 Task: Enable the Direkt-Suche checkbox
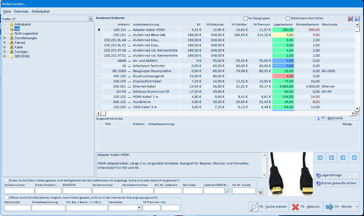7,180
